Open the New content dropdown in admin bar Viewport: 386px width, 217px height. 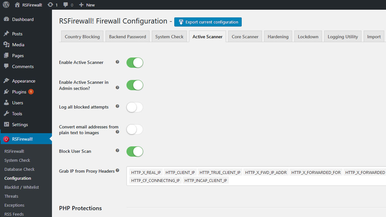point(87,5)
